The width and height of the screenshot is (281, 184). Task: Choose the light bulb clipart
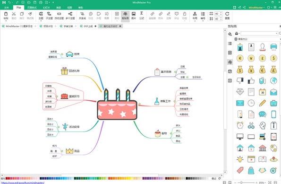point(240,159)
